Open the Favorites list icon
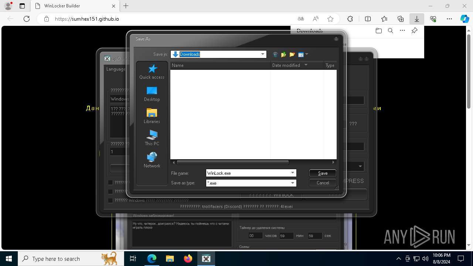The height and width of the screenshot is (266, 473). click(x=384, y=19)
